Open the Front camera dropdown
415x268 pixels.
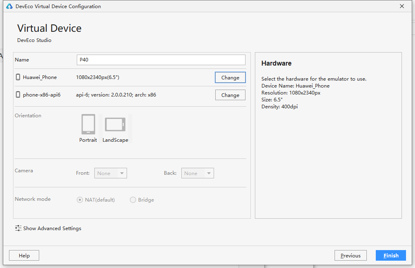111,173
